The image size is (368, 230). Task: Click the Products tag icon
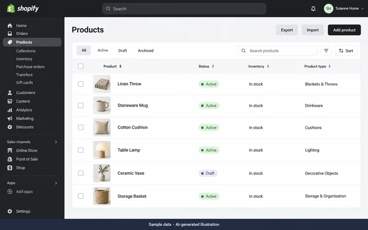click(x=10, y=42)
